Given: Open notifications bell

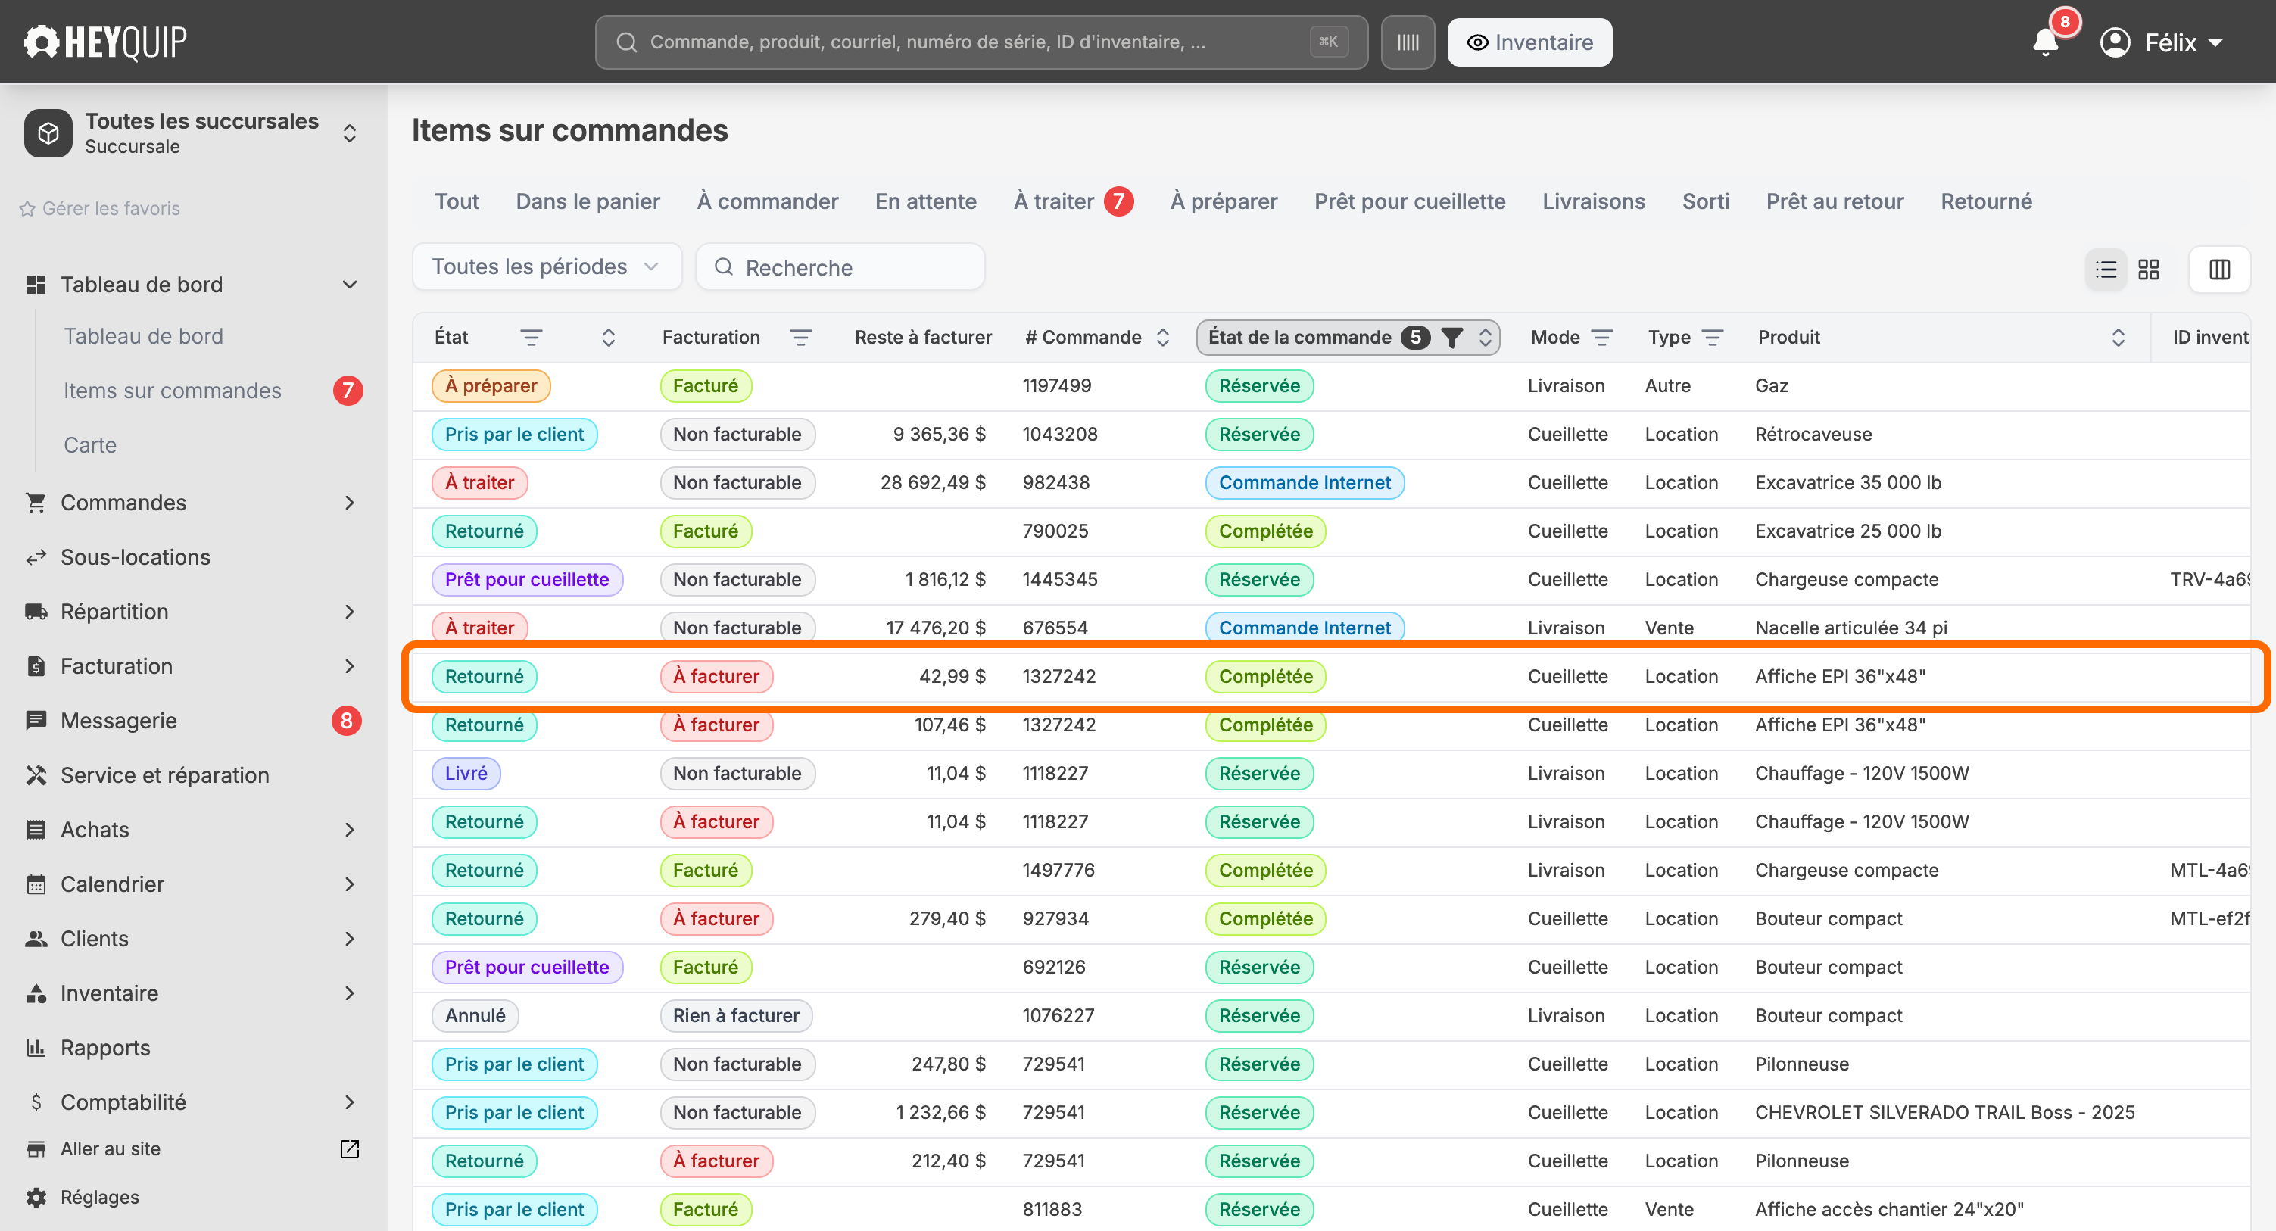Looking at the screenshot, I should click(2044, 42).
